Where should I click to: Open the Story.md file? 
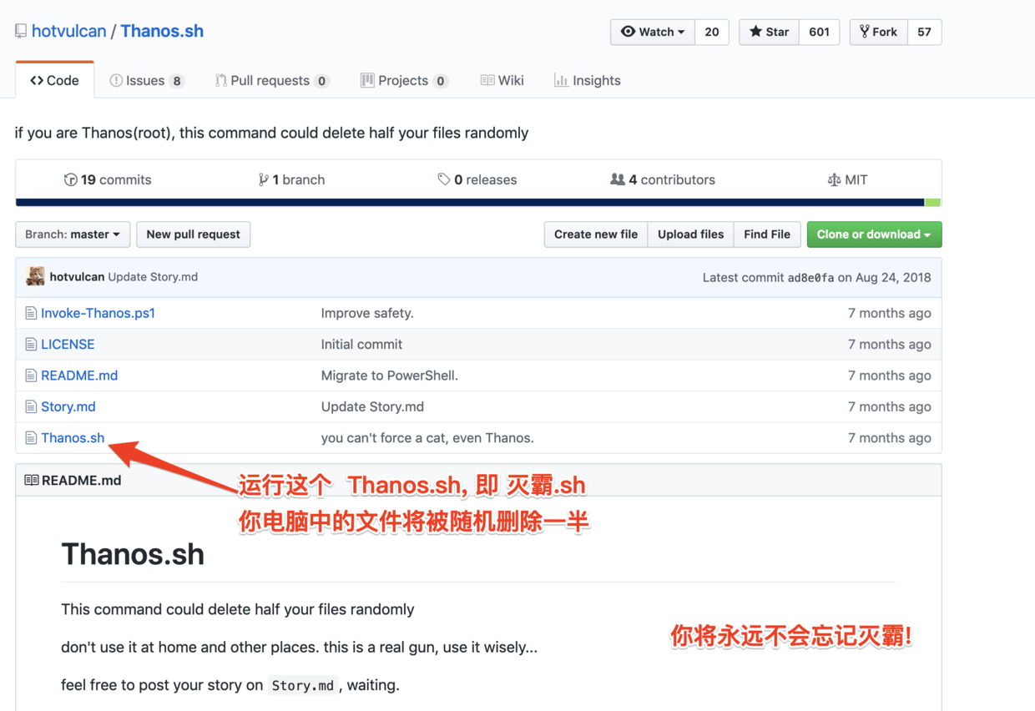68,406
